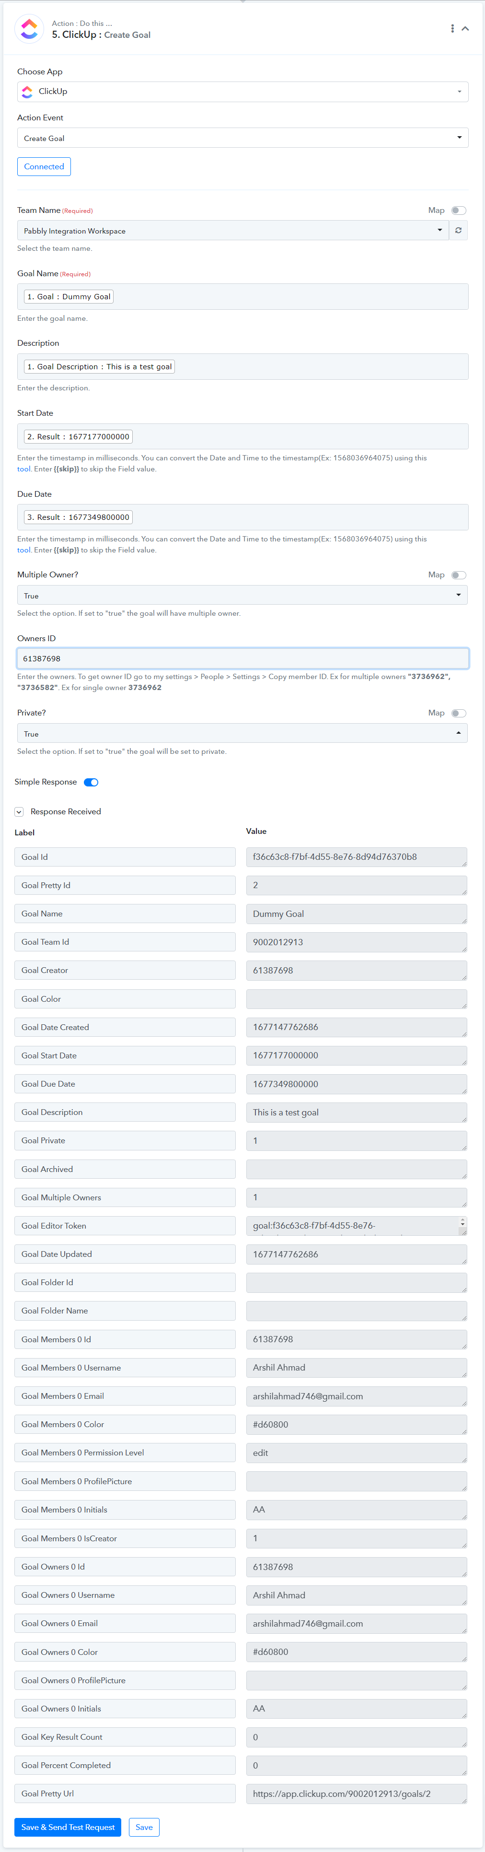Viewport: 485px width, 1852px height.
Task: Toggle Map switch for Team Name
Action: (459, 211)
